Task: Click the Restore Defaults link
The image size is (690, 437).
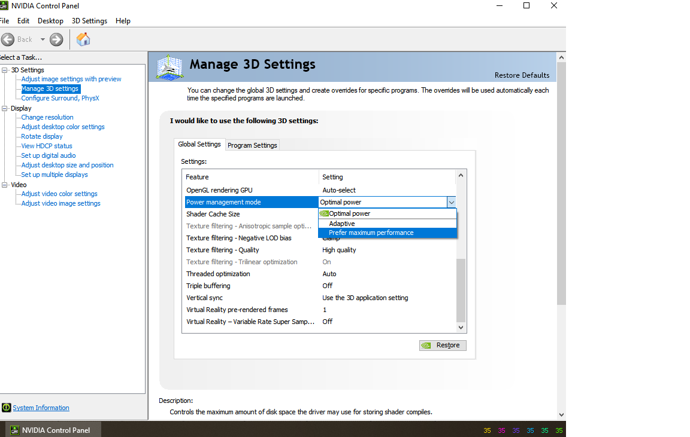Action: click(x=521, y=75)
